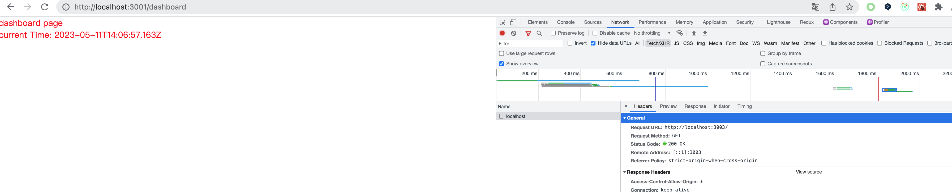Show request Preview tab
Screen dimensions: 952x192
668,106
